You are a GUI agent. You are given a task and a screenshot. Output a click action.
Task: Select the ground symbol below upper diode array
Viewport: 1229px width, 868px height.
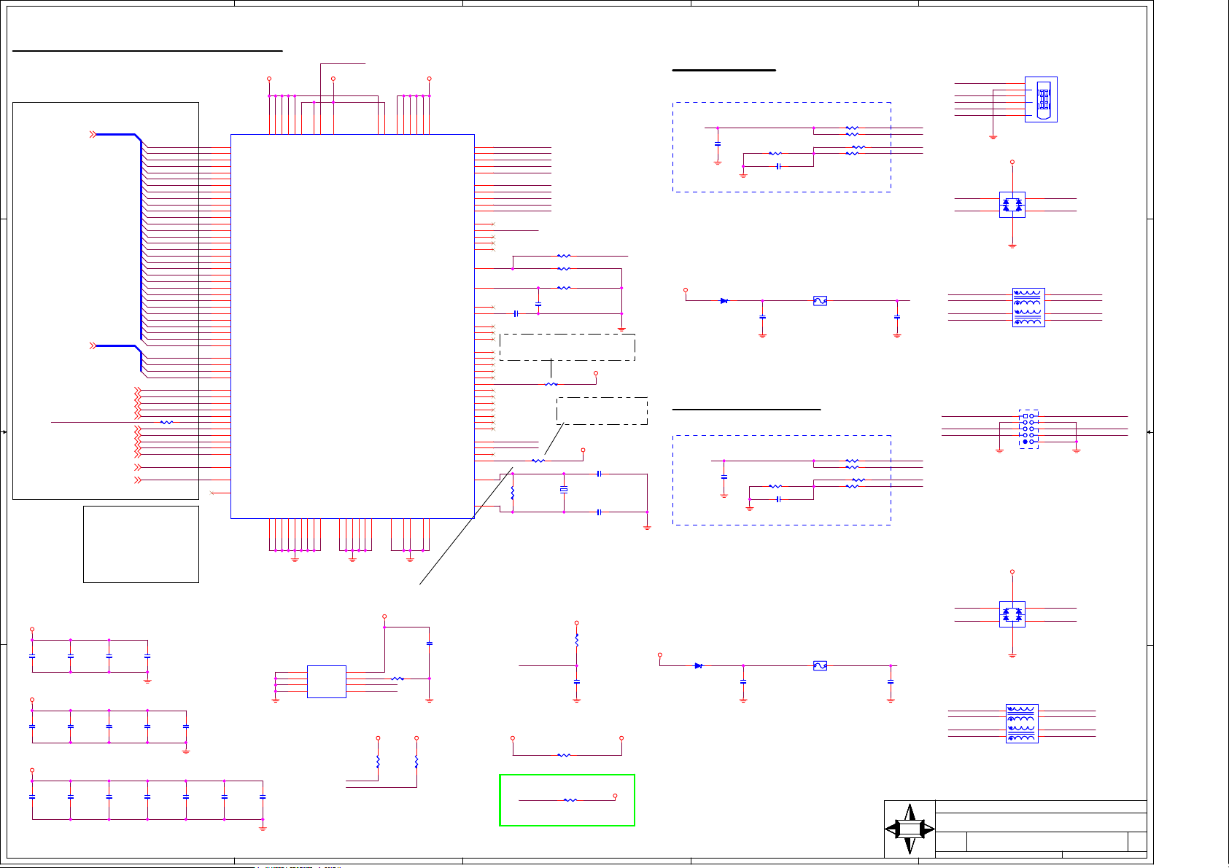(x=1012, y=246)
